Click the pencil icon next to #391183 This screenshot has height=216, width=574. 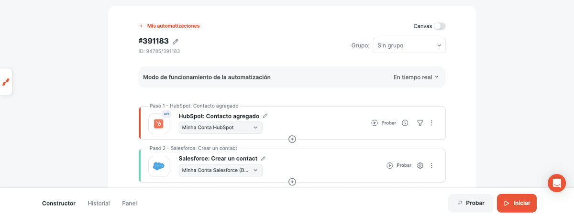point(176,42)
